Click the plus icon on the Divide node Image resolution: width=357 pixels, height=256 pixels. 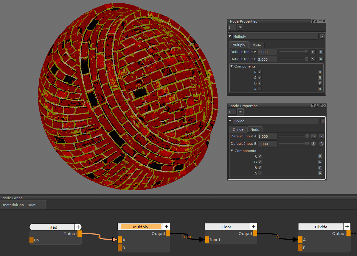tap(347, 227)
